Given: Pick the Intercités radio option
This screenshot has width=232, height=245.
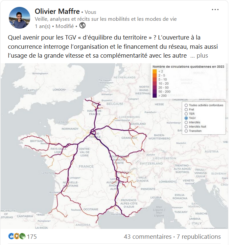Looking at the screenshot, I should point(186,122).
